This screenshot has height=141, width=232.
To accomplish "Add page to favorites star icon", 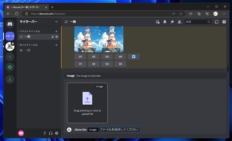I will (x=181, y=14).
